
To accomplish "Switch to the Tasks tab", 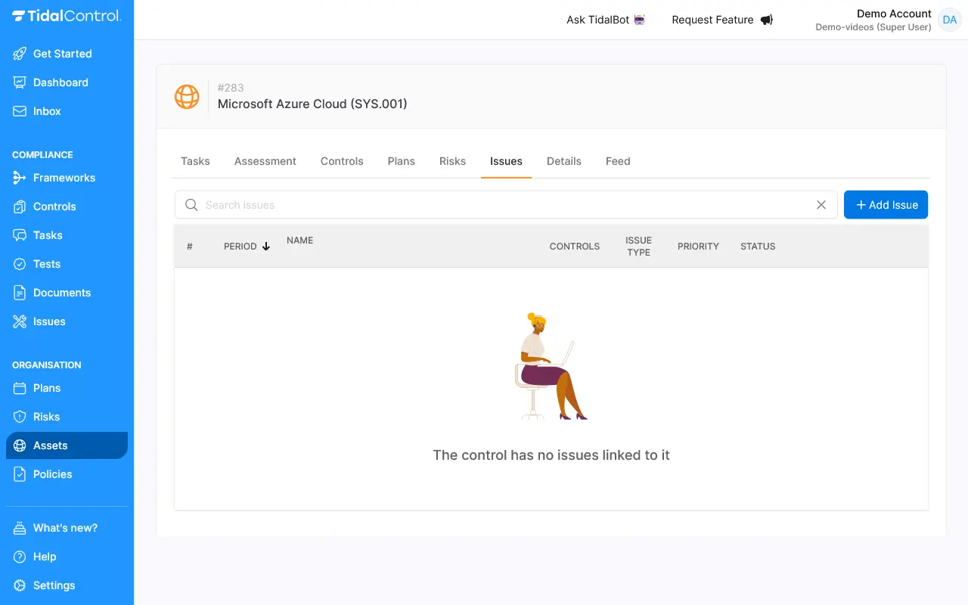I will coord(195,161).
